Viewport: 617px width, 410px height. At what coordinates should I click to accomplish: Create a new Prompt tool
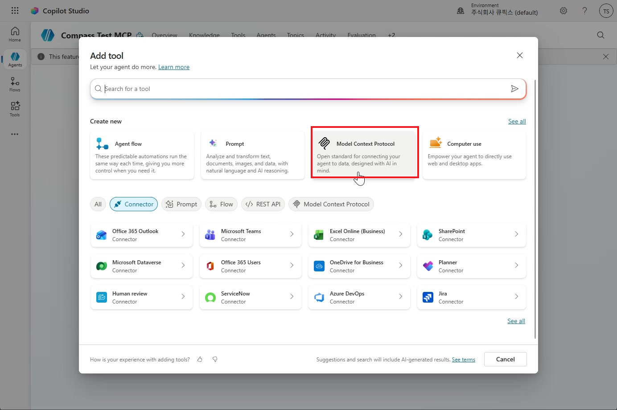253,155
